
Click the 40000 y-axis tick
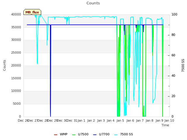point(16,14)
